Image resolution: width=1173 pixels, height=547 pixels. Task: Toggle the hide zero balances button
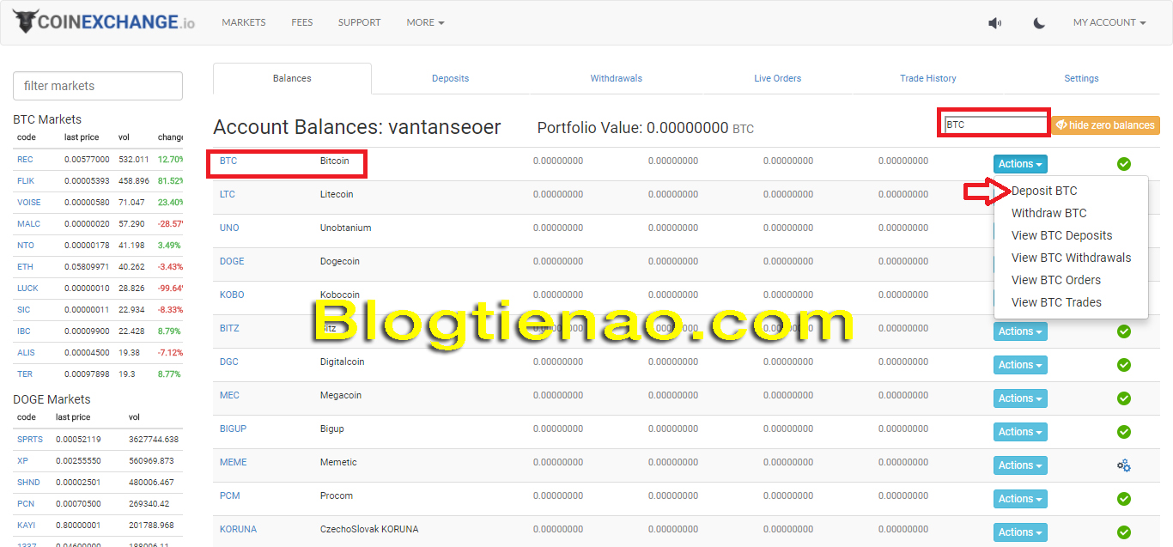point(1105,125)
